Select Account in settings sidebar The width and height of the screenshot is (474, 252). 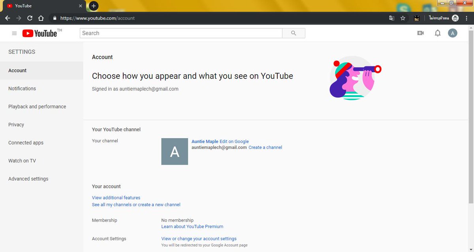[41, 70]
